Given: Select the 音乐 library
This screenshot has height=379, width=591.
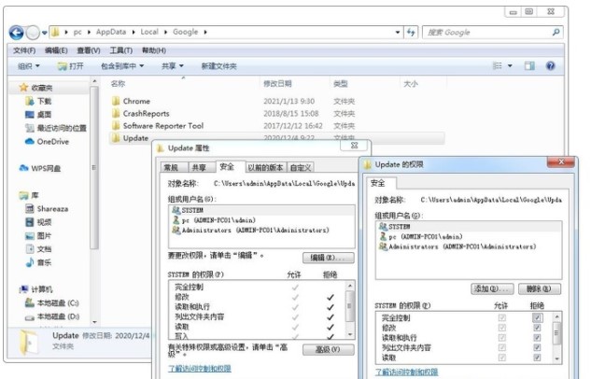Looking at the screenshot, I should tap(44, 263).
